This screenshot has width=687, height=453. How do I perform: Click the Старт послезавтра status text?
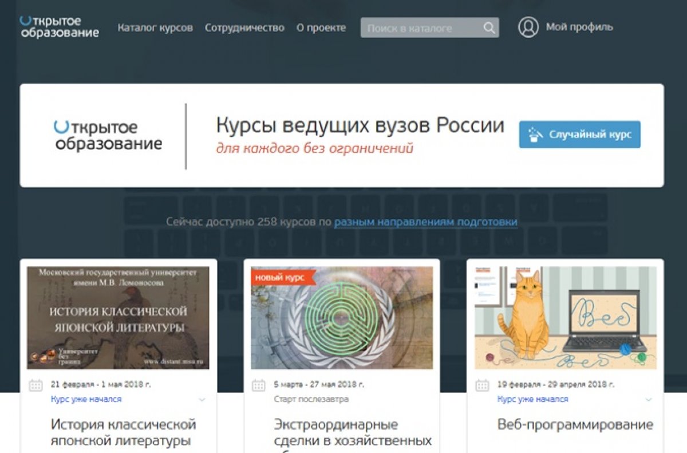pyautogui.click(x=311, y=399)
